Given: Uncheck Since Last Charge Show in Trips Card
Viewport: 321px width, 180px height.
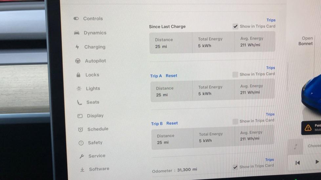Looking at the screenshot, I should pos(235,26).
